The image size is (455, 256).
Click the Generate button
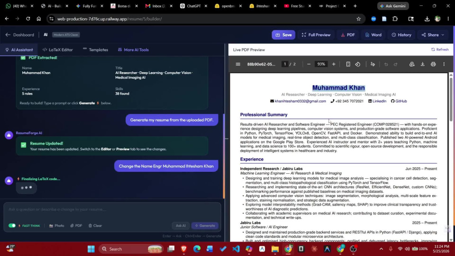(205, 226)
